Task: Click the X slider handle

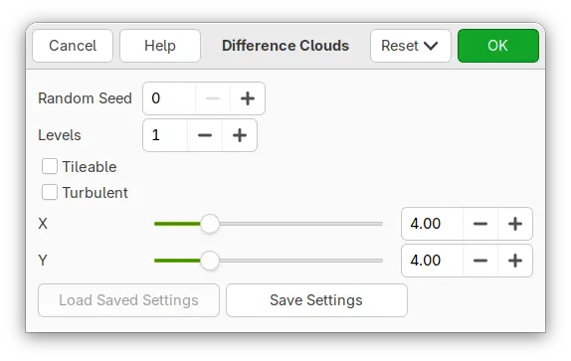Action: pyautogui.click(x=210, y=224)
